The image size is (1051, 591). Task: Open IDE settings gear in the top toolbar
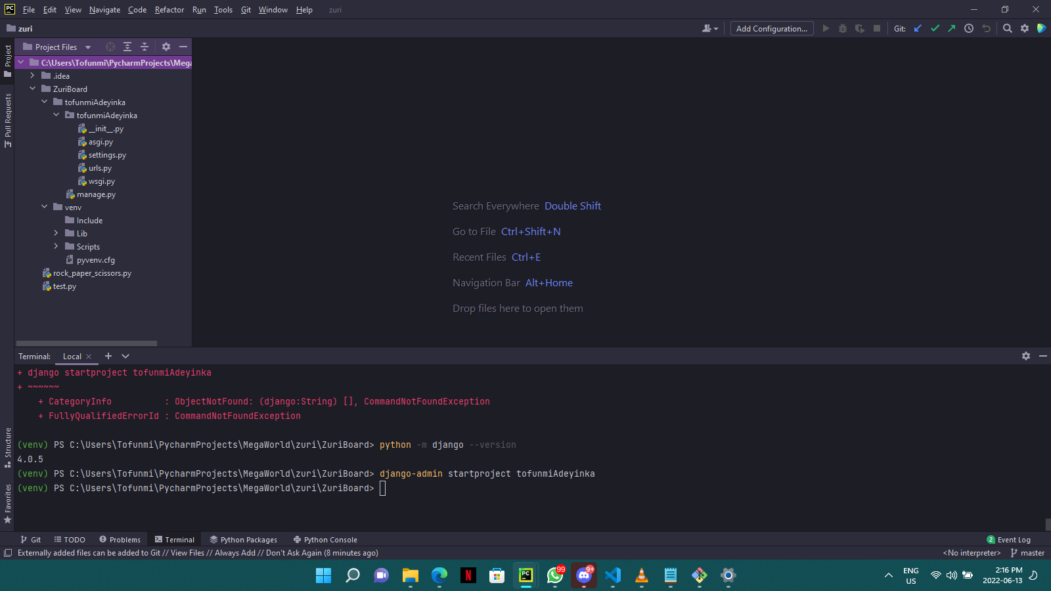[1025, 28]
